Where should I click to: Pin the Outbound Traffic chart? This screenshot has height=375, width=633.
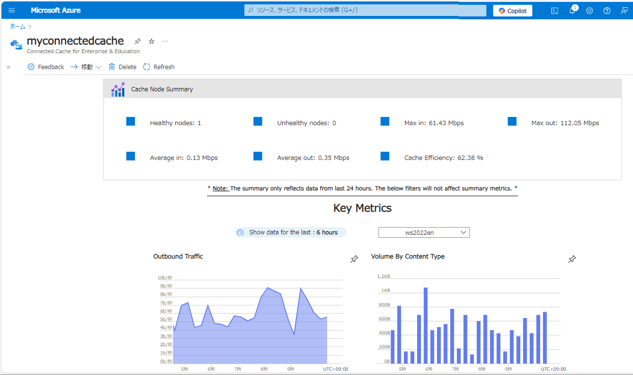[x=354, y=260]
